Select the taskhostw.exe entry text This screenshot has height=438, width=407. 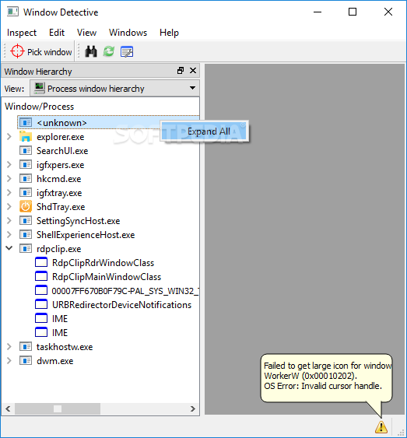coord(65,347)
